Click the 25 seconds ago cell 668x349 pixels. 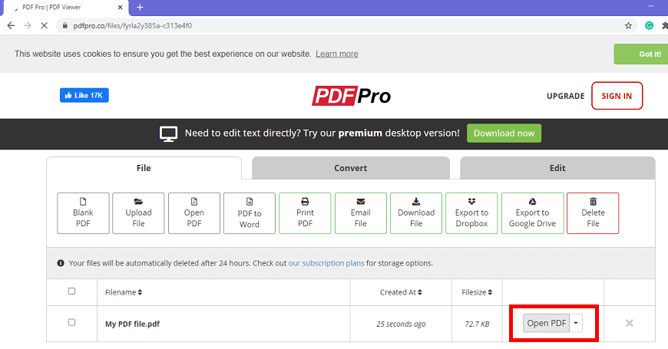pyautogui.click(x=401, y=324)
